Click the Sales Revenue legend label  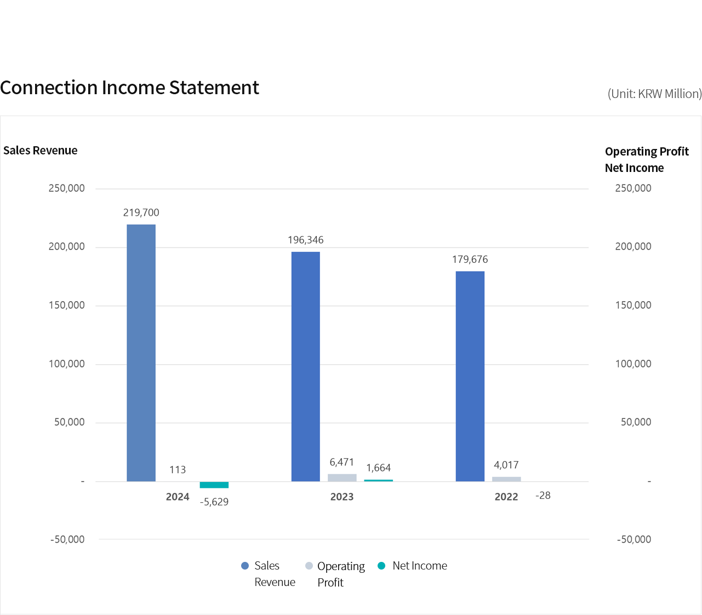pos(275,574)
